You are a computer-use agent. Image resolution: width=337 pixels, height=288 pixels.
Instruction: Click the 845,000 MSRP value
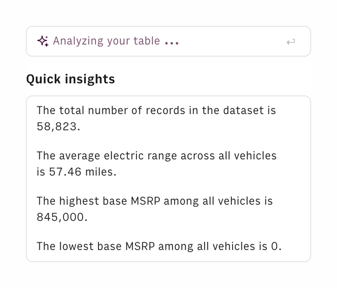62,217
